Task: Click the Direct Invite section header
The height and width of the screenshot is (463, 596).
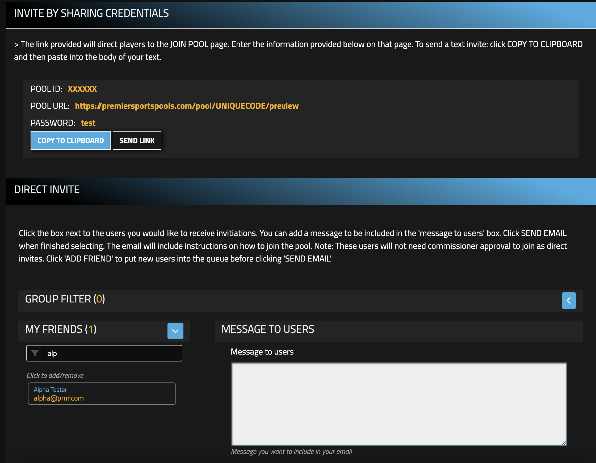Action: [47, 189]
